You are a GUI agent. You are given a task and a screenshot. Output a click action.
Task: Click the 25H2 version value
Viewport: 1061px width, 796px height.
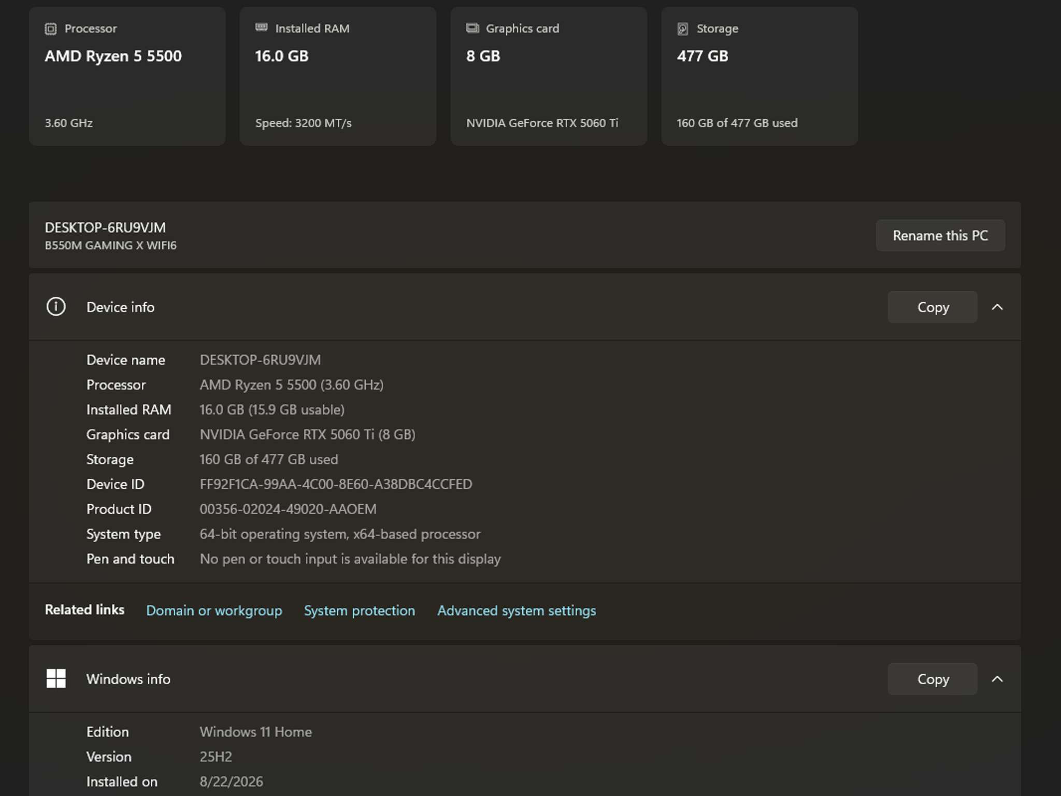tap(216, 757)
